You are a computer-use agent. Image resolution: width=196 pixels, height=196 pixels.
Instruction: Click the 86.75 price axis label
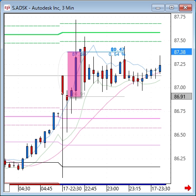180,111
